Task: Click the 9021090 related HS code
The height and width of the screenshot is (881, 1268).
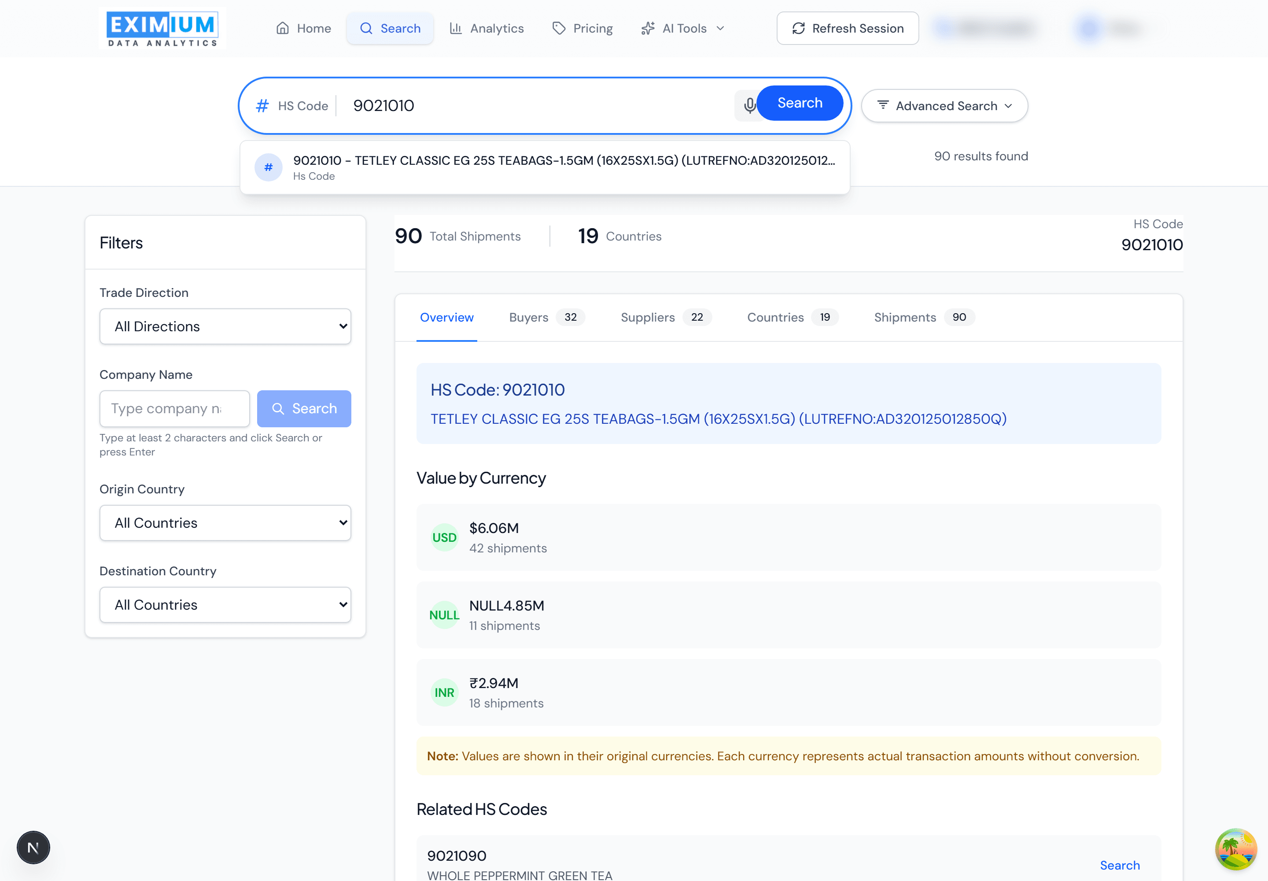Action: tap(457, 855)
